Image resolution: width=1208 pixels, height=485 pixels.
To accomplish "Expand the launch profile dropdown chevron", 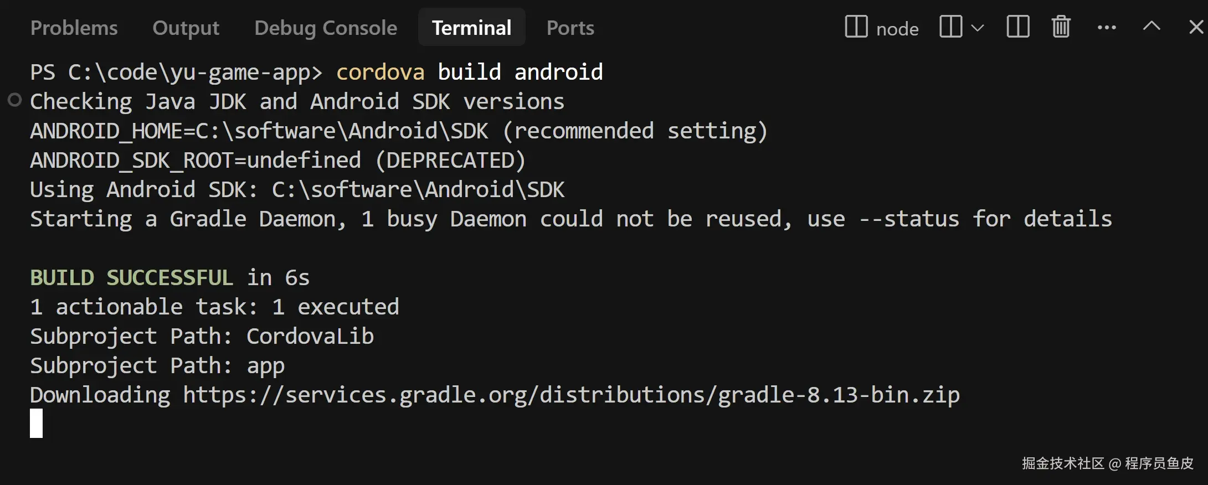I will click(978, 28).
